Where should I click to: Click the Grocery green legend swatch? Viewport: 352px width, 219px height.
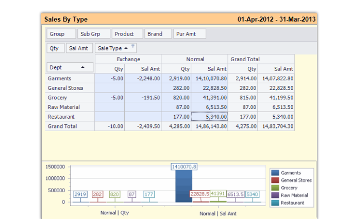tap(275, 188)
